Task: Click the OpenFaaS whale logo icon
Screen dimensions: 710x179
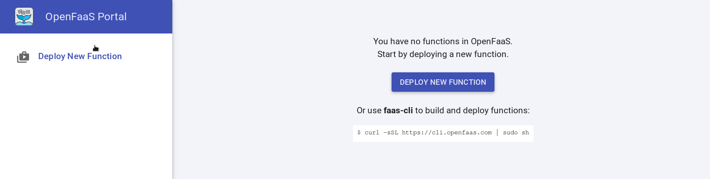Action: pyautogui.click(x=24, y=17)
